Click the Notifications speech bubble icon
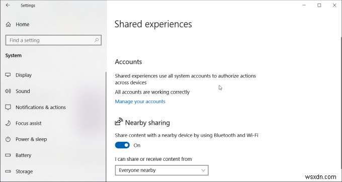Viewport: 342px width, 182px height. (x=8, y=107)
